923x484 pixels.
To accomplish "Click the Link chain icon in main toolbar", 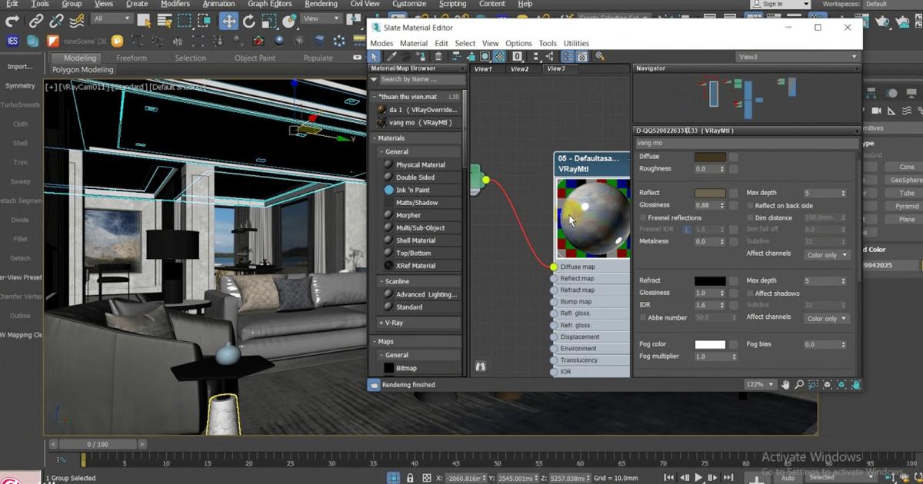I will [36, 21].
